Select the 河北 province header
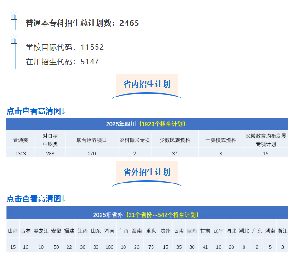 click(231, 231)
